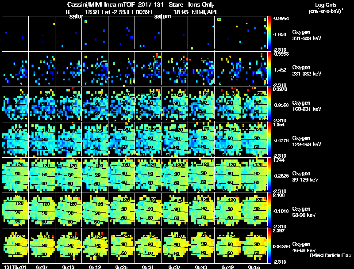This screenshot has width=354, height=269.
Task: Select the 05:25 panel in 89-129 keV row
Action: 121,175
